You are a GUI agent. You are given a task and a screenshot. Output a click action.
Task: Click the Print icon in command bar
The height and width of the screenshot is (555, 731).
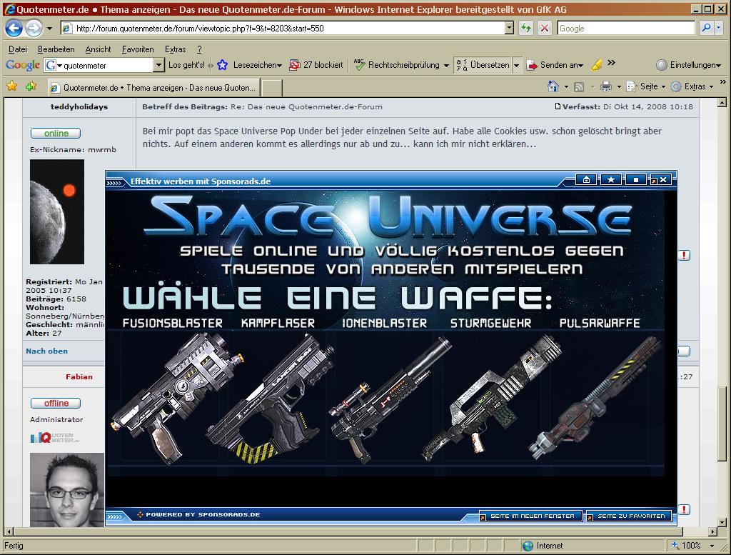tap(606, 86)
